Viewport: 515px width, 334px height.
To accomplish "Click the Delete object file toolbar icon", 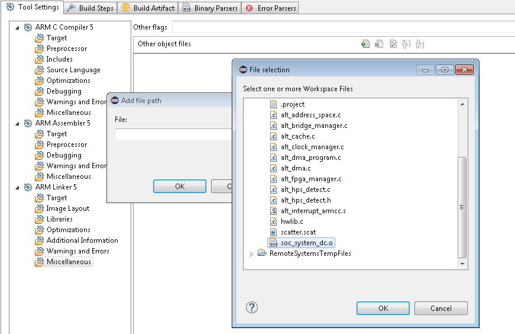I will tap(379, 44).
